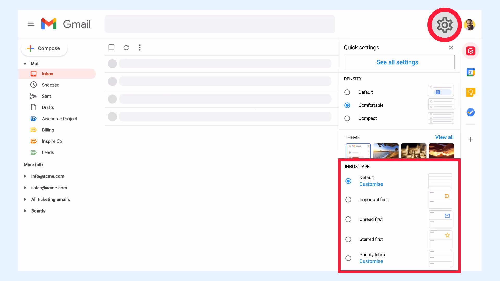Select Default inbox type radio
This screenshot has height=281, width=500.
tap(348, 181)
